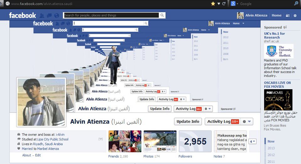Click the University of Sheffield ad image
Screen dimensions: 301x164
click(279, 51)
